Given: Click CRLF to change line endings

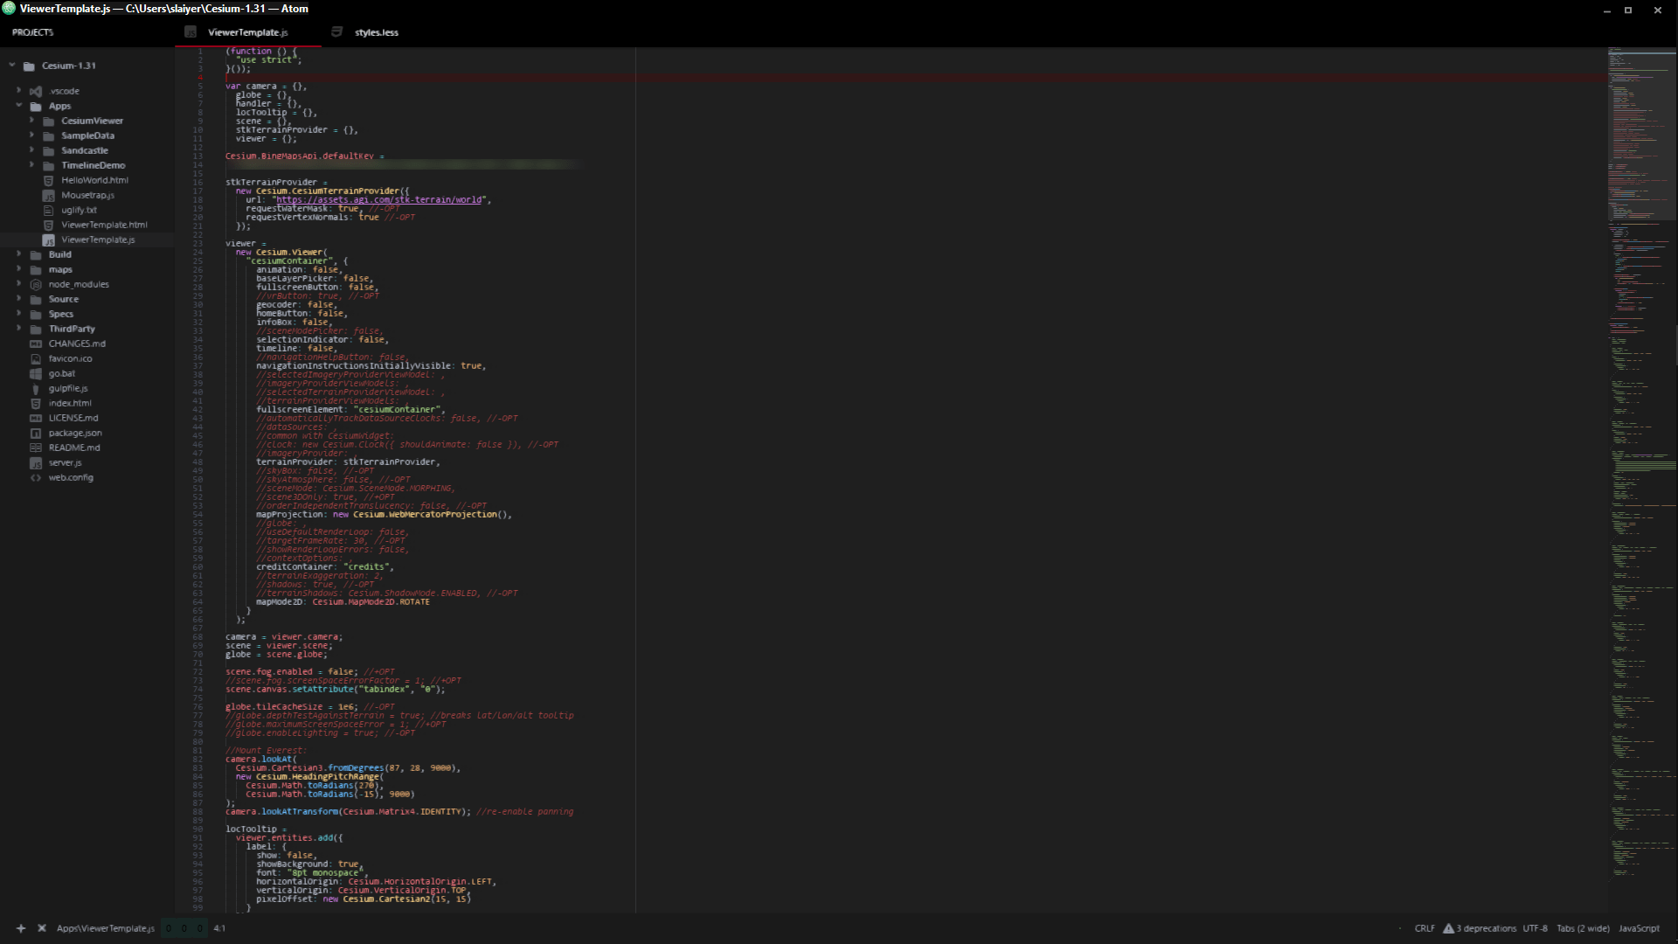Looking at the screenshot, I should [x=1425, y=928].
